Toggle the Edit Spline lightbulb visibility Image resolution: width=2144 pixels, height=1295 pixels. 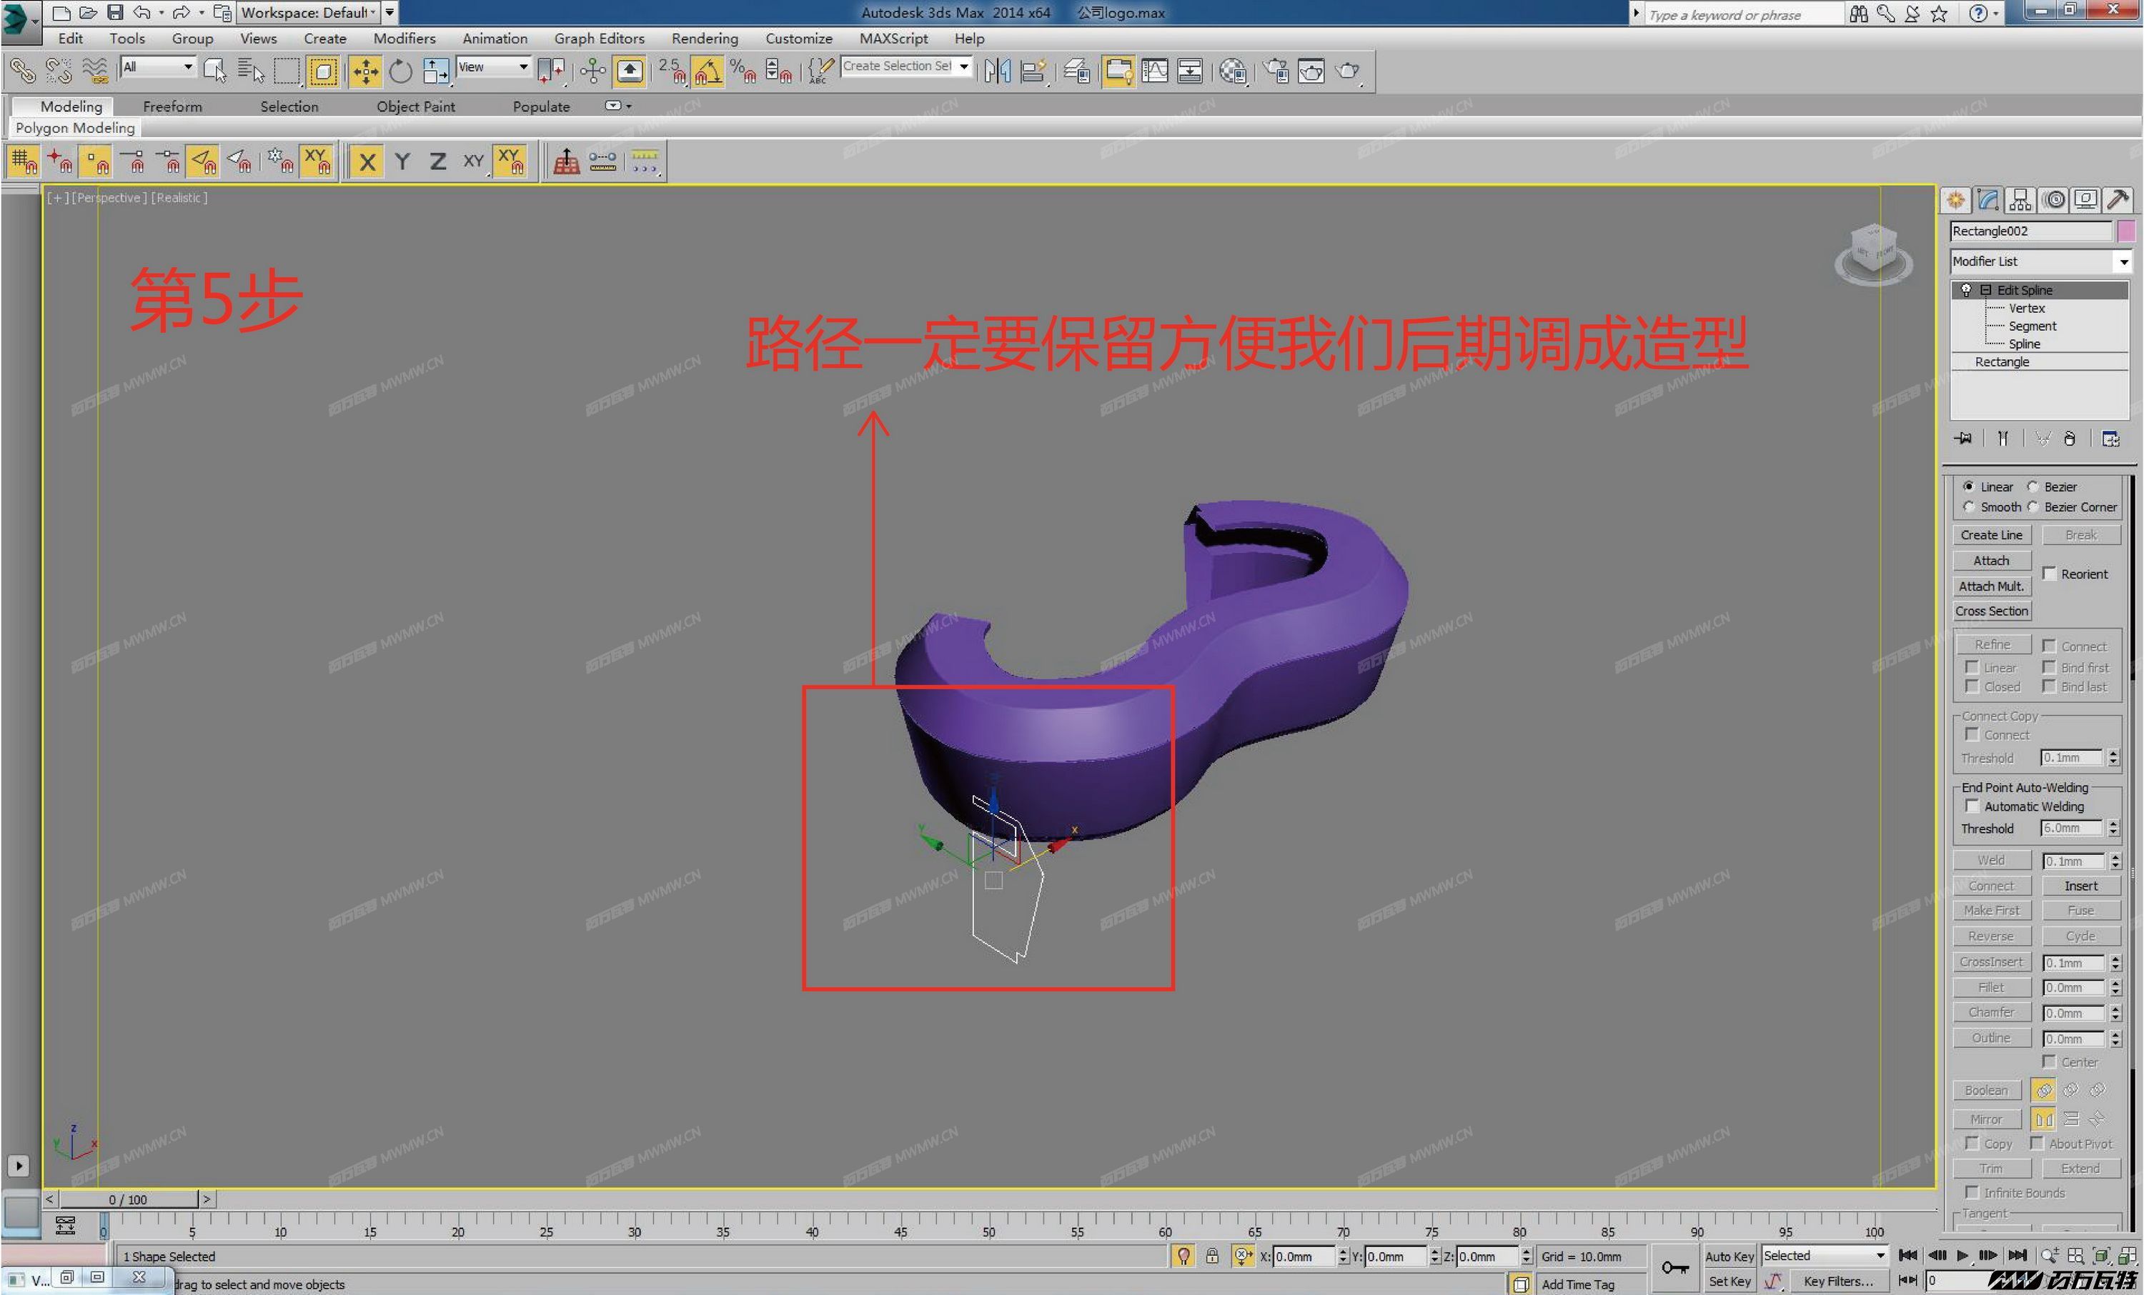[x=1965, y=289]
